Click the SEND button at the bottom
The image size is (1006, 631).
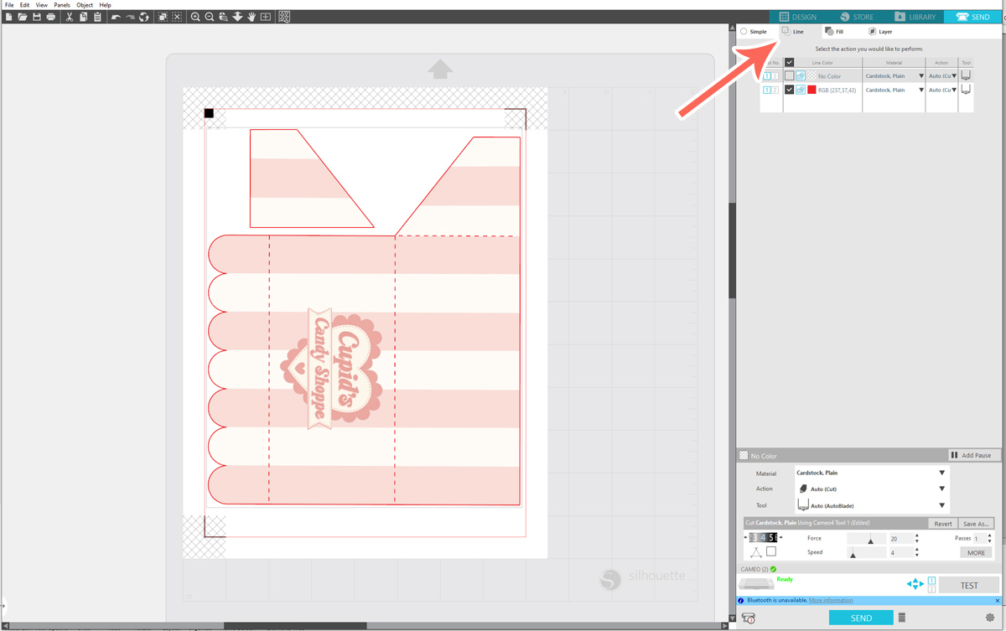861,617
